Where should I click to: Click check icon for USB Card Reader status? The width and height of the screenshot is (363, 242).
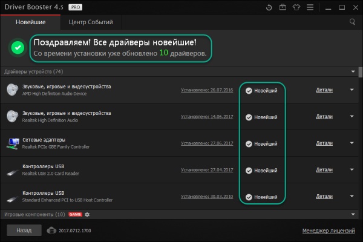point(249,171)
